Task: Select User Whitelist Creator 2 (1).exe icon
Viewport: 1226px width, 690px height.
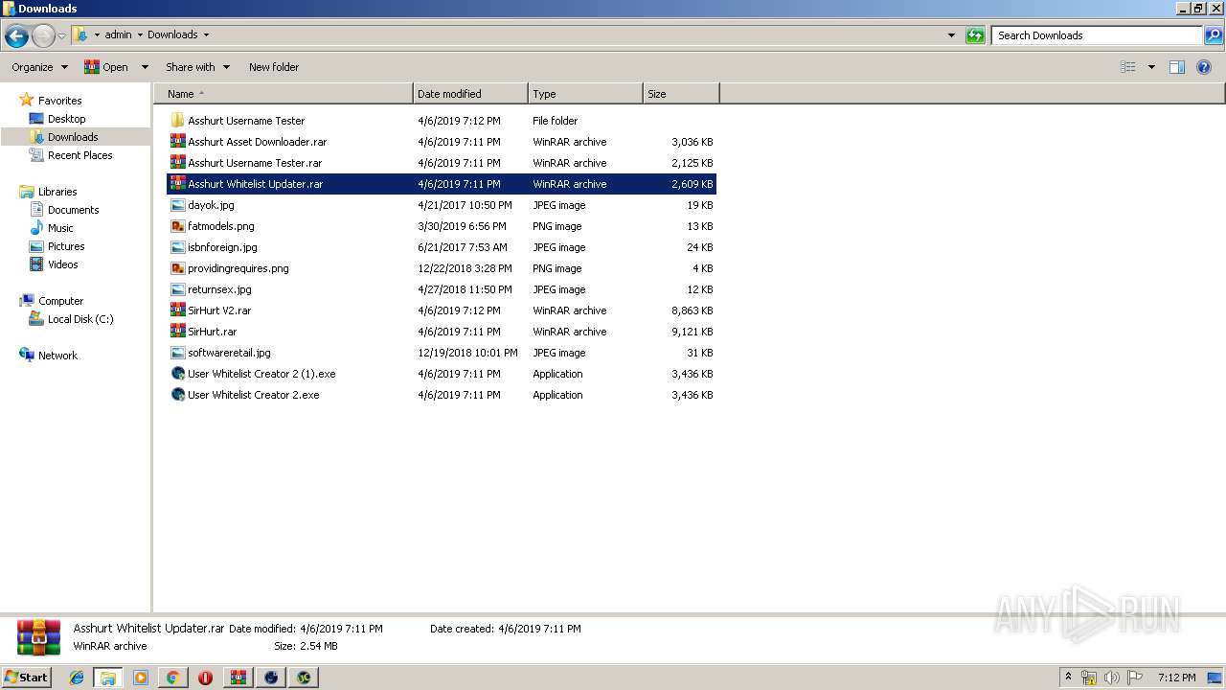Action: click(x=177, y=374)
